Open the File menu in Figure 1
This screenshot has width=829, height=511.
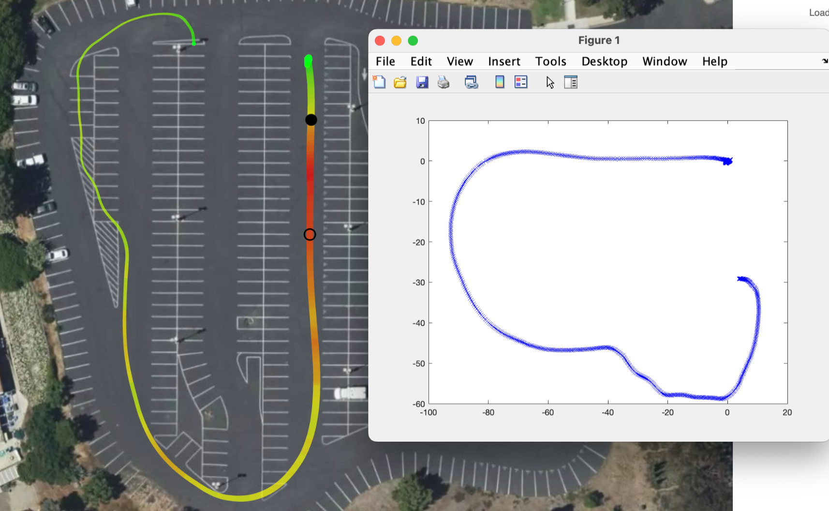point(385,61)
